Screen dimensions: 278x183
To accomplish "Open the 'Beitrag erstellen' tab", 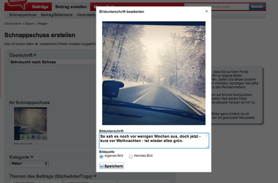I will click(x=71, y=7).
